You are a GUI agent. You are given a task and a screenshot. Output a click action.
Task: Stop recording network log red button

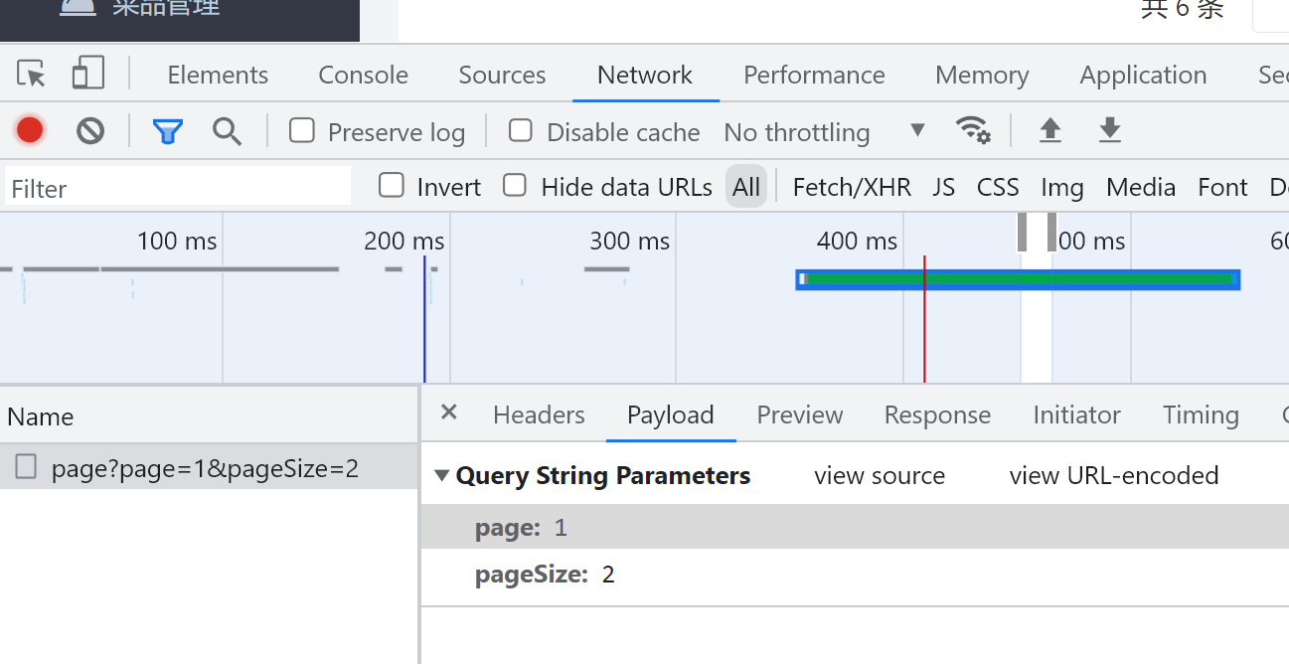[x=30, y=130]
